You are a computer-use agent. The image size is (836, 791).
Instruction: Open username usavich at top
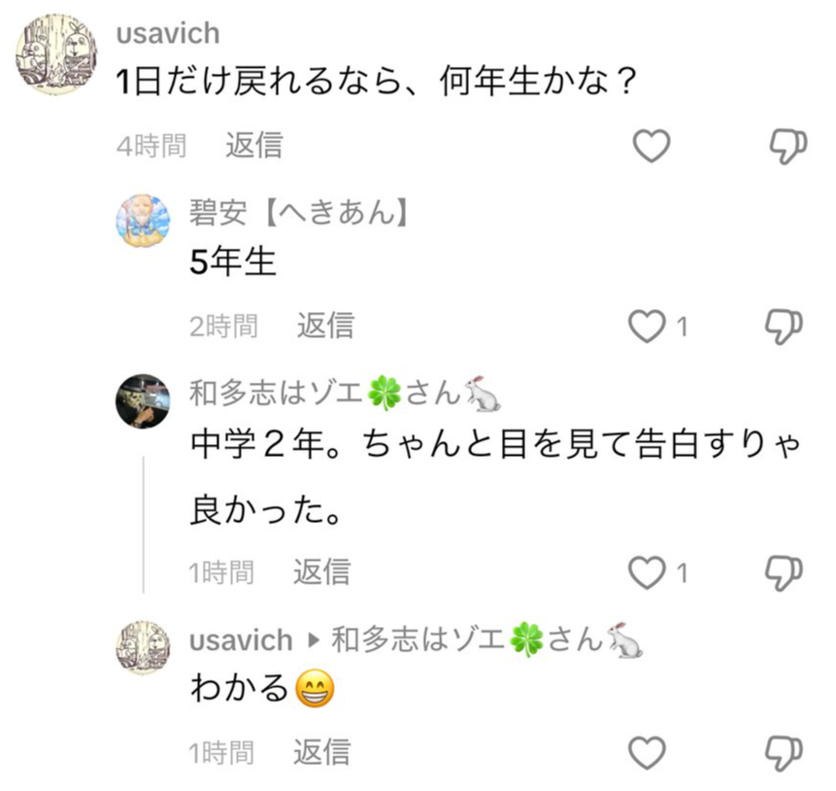[168, 33]
